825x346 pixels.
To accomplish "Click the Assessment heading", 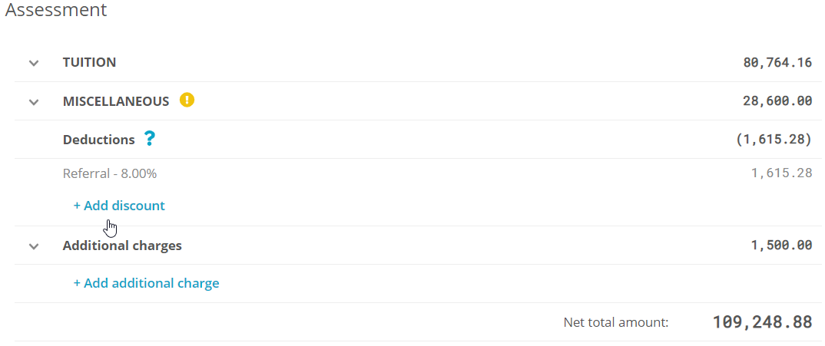I will [x=56, y=11].
